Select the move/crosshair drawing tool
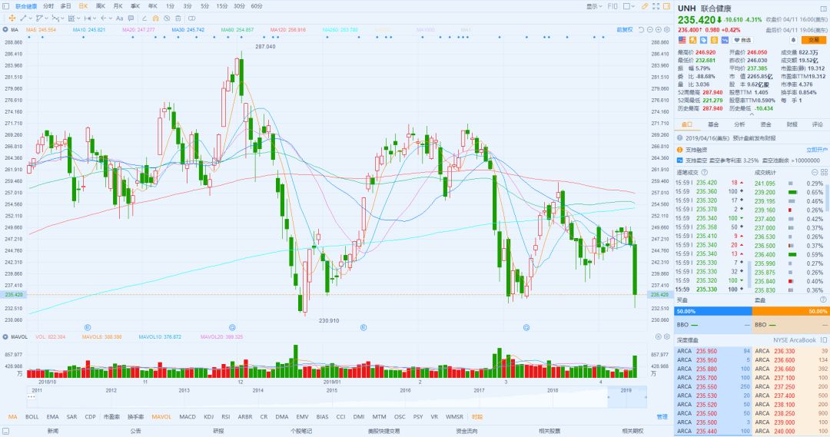 click(x=12, y=18)
